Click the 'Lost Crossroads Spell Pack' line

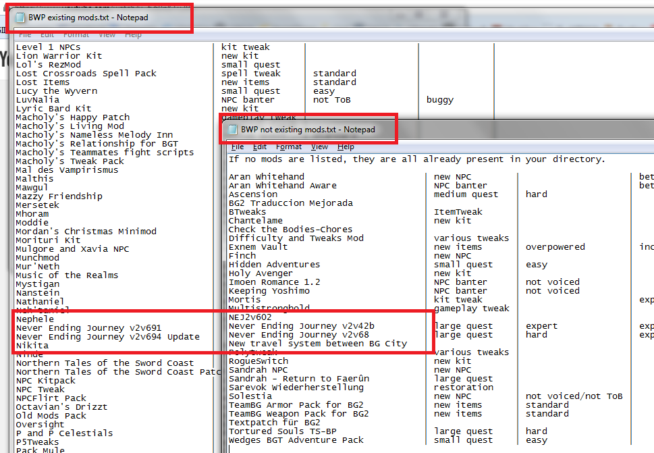click(x=86, y=74)
